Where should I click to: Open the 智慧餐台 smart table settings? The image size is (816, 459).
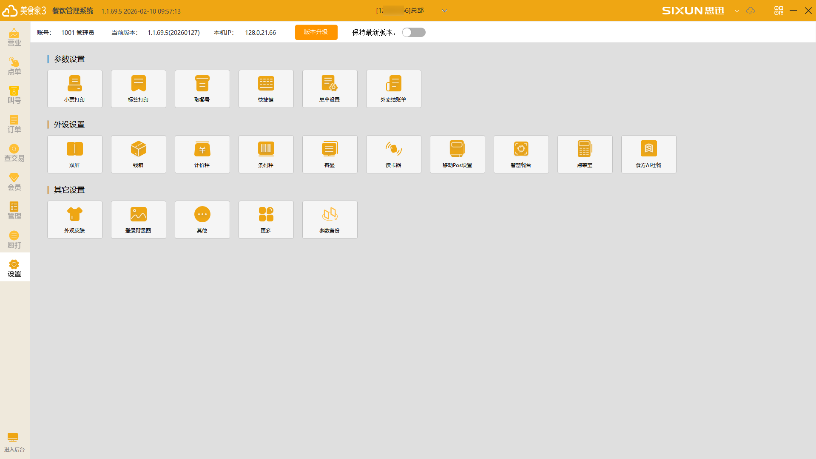(x=521, y=154)
